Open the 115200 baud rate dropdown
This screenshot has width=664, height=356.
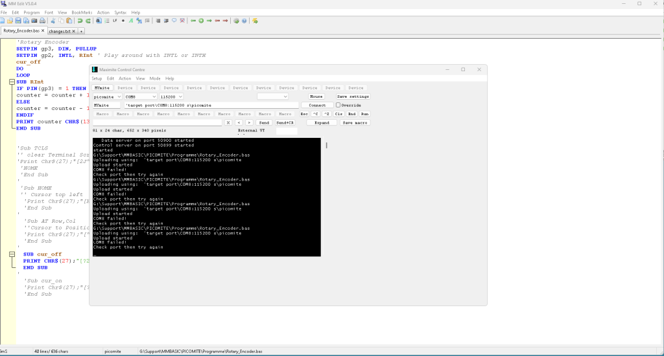(180, 96)
